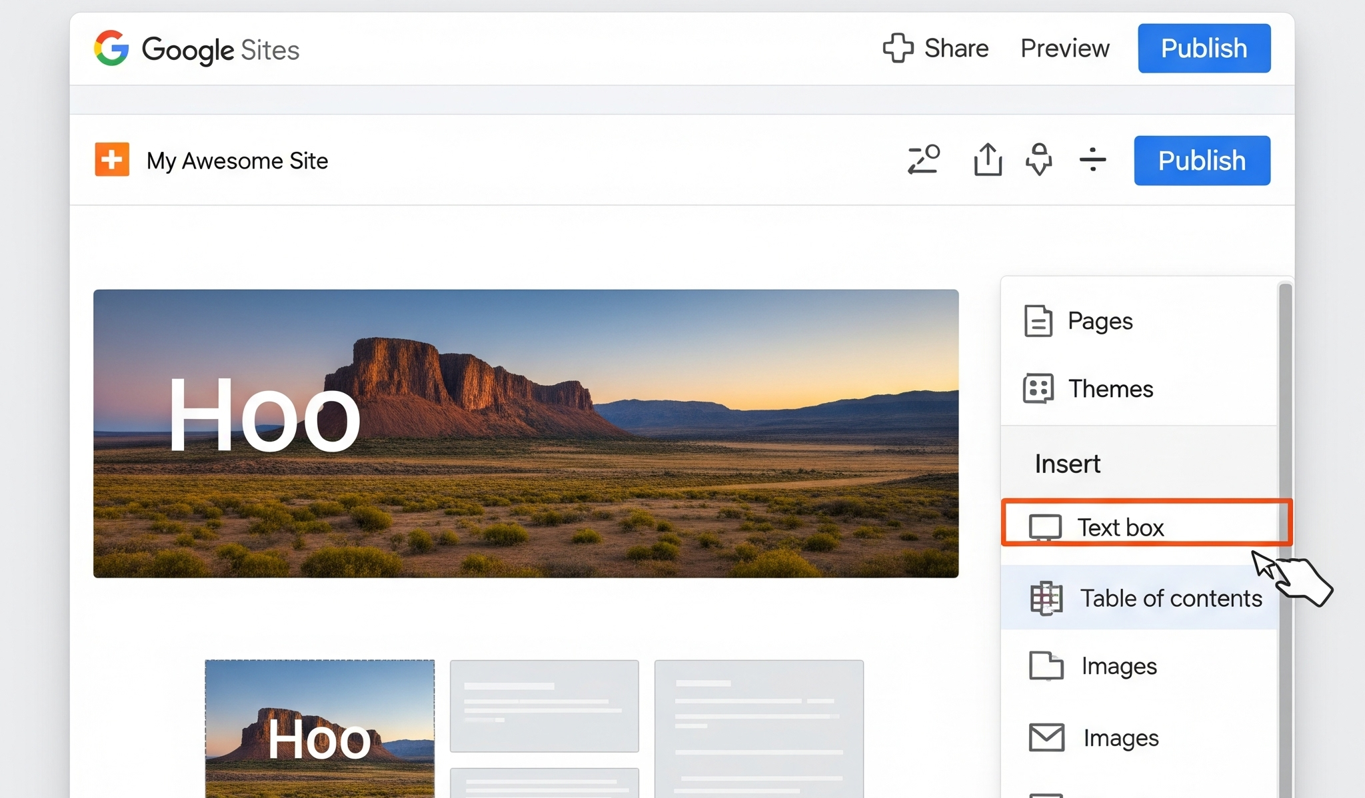Click the Share plus icon
This screenshot has width=1365, height=798.
(x=898, y=48)
